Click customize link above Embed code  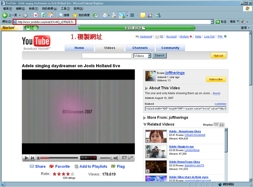click(x=220, y=104)
